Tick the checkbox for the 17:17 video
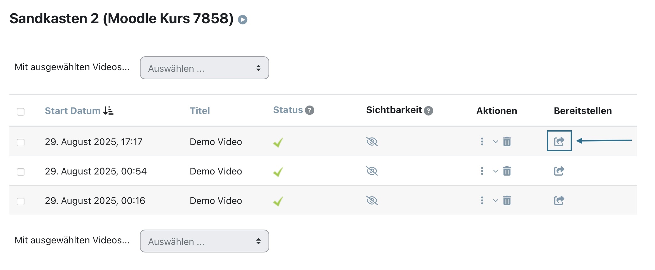 tap(21, 143)
